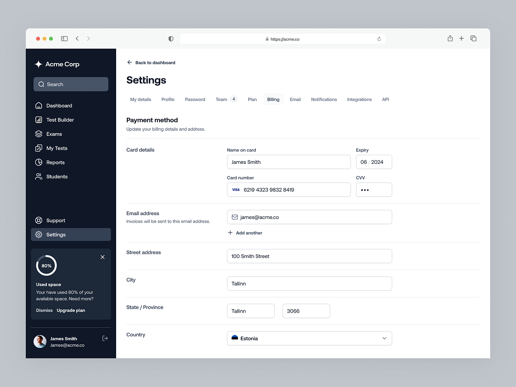Open Reports via the clock icon
Image resolution: width=516 pixels, height=387 pixels.
click(x=39, y=162)
